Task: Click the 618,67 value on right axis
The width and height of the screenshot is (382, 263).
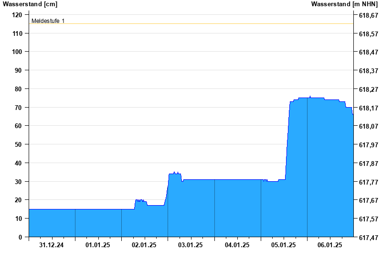Action: coord(368,15)
